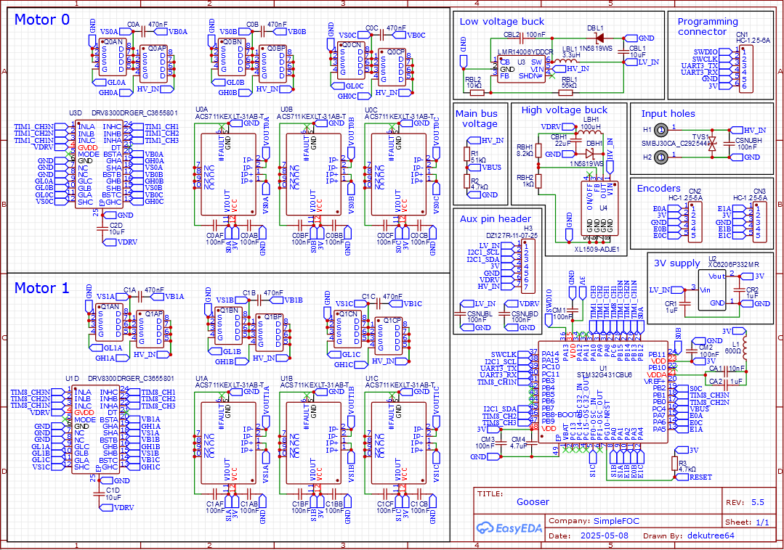Click the '3V supply' heading

click(x=677, y=263)
